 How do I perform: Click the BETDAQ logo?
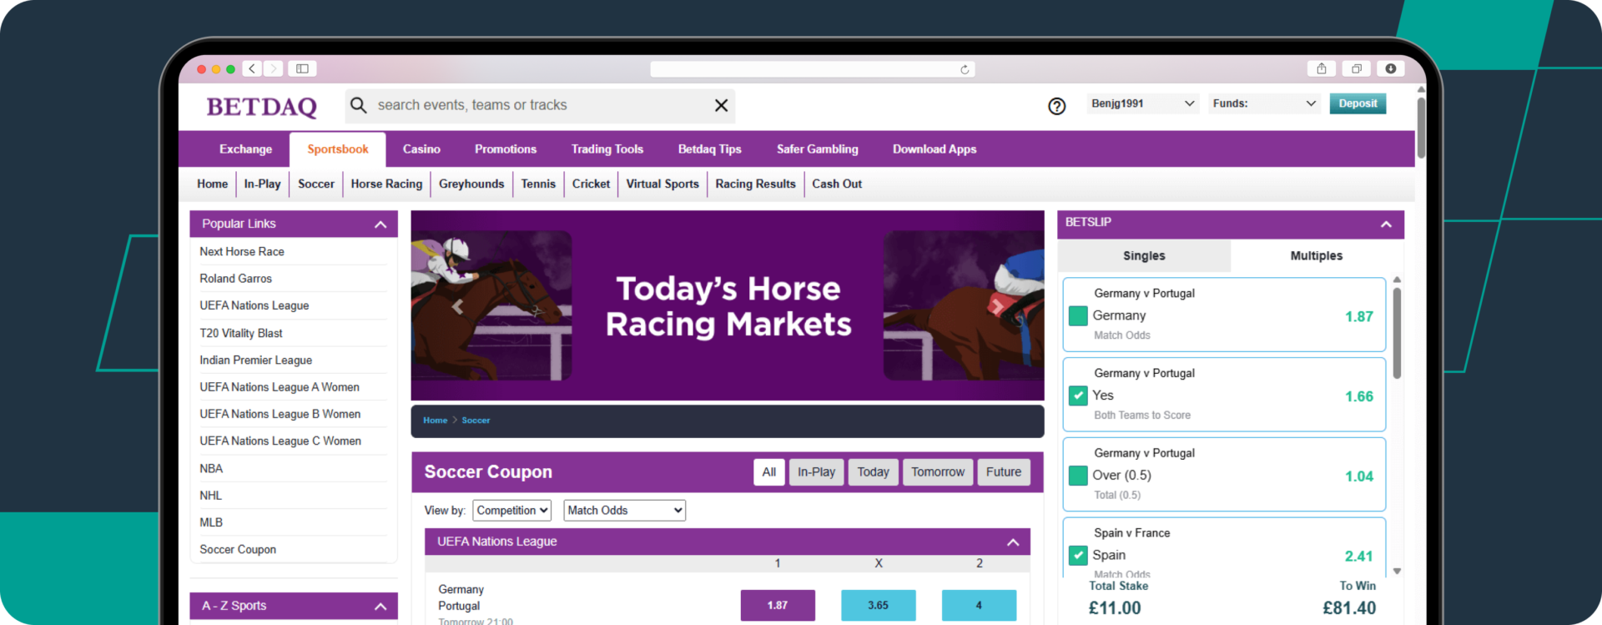pos(262,107)
